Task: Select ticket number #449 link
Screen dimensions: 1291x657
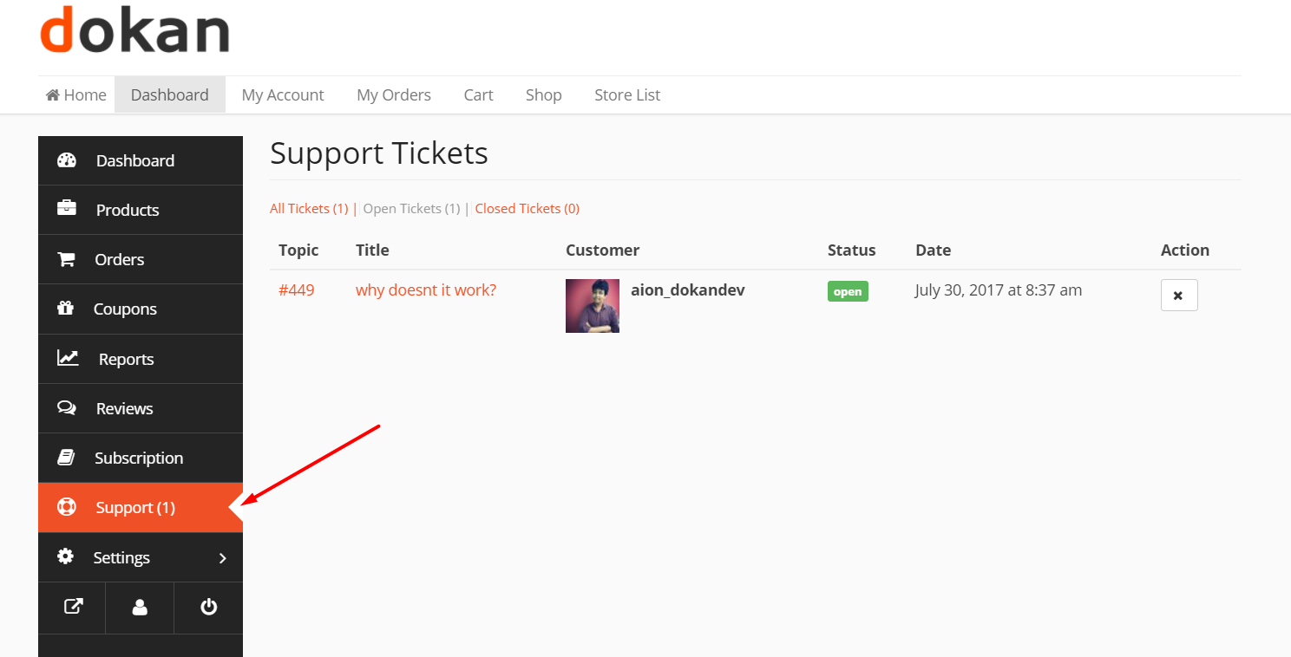Action: 296,290
